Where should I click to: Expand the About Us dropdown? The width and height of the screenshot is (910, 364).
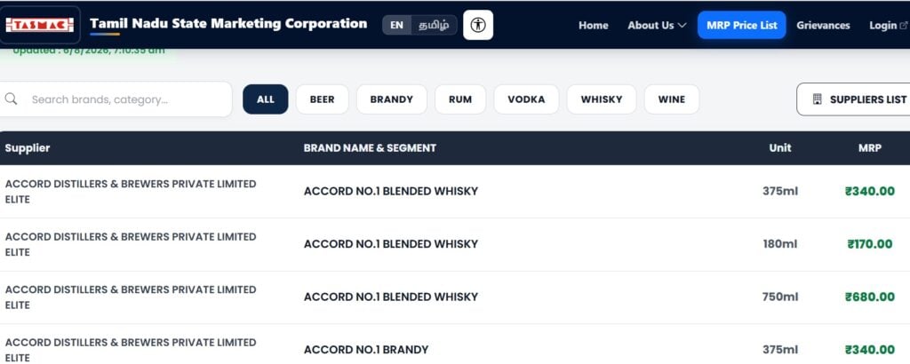click(657, 26)
